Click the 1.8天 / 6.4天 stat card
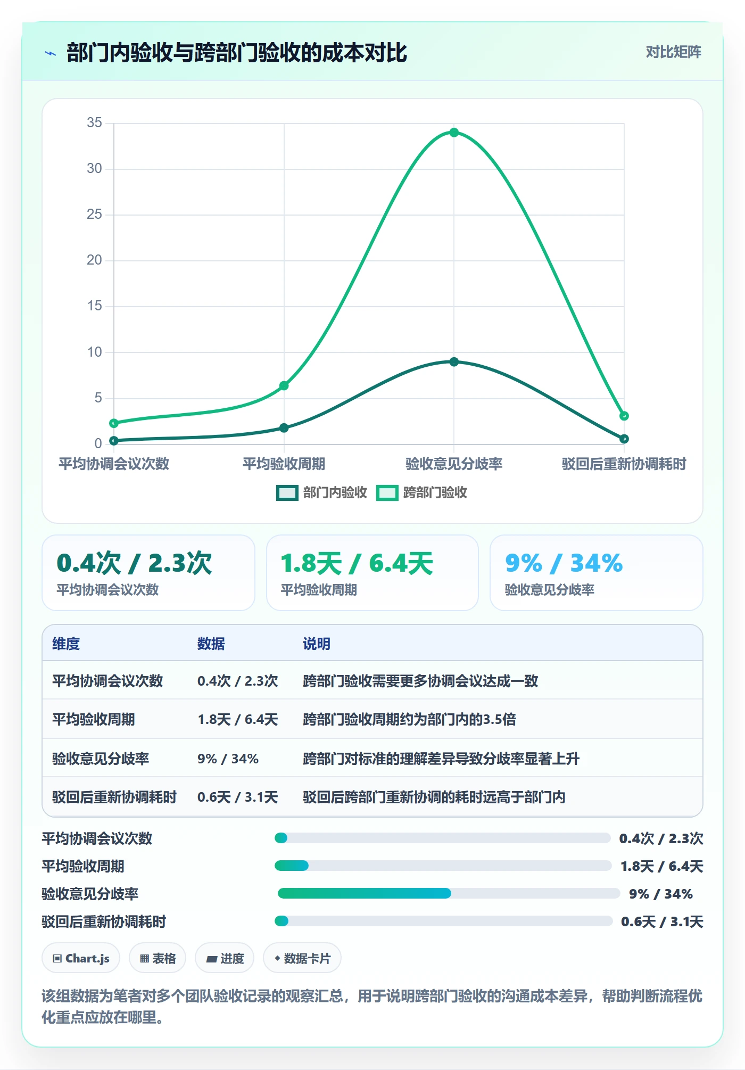745x1070 pixels. [372, 573]
